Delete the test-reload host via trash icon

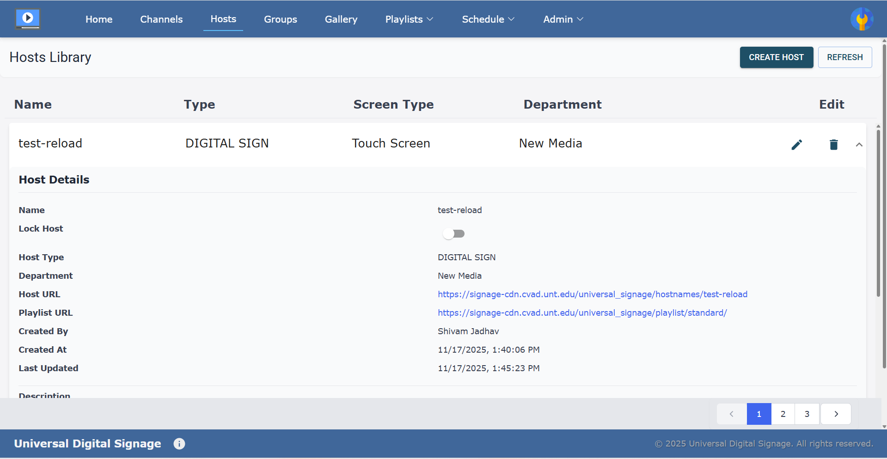click(833, 144)
